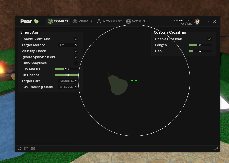This screenshot has height=163, width=229.
Task: Minimize the Pear menu with the dash button
Action: tap(208, 22)
